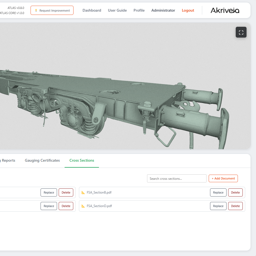Open the User Guide

click(x=117, y=11)
